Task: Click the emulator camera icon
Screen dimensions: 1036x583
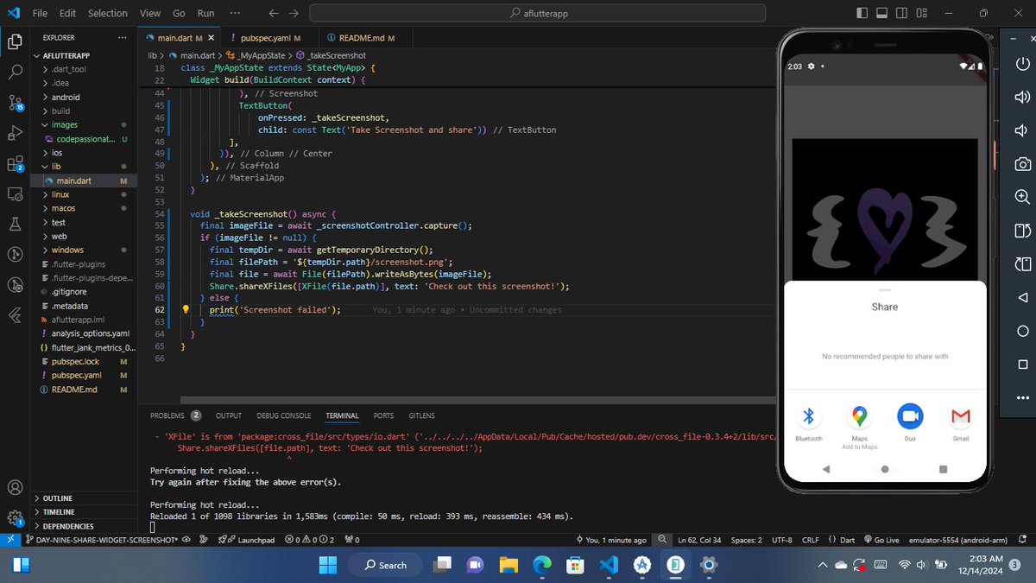Action: 1022,163
